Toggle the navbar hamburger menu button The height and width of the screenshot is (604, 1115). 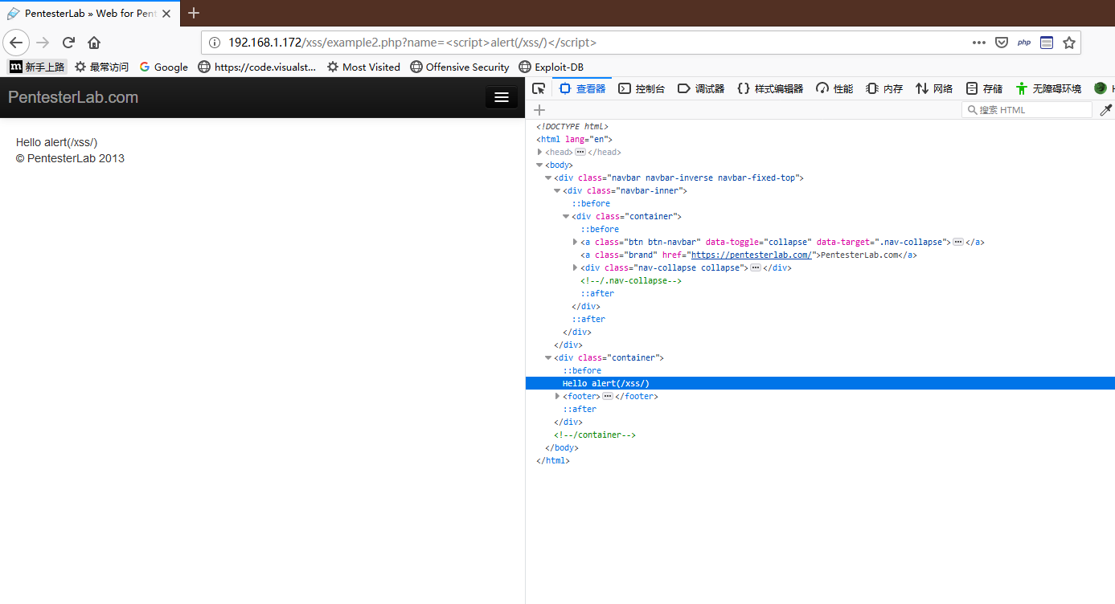click(502, 97)
